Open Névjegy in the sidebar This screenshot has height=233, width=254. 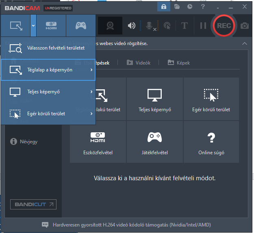[24, 142]
